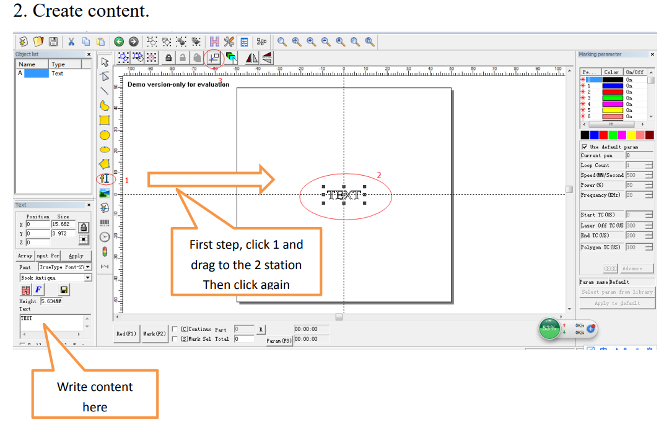
Task: Choose the barcode tool in toolbox
Action: [x=105, y=223]
